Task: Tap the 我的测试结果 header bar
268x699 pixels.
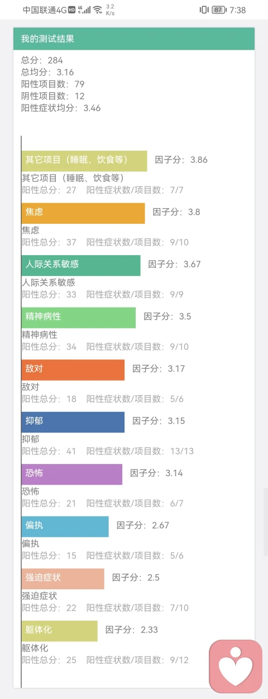Action: [x=134, y=39]
